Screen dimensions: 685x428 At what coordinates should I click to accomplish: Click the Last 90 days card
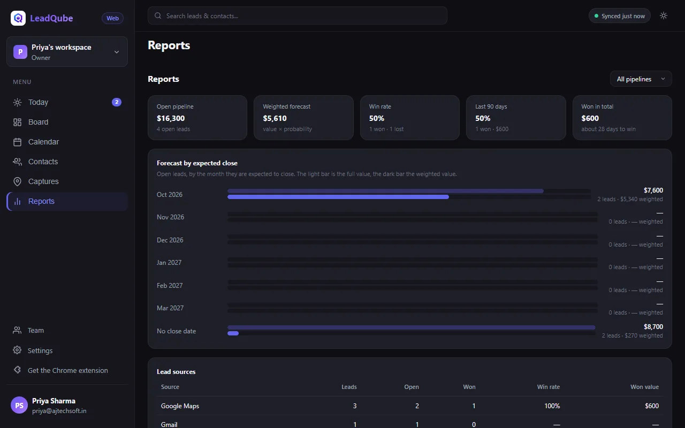(516, 118)
